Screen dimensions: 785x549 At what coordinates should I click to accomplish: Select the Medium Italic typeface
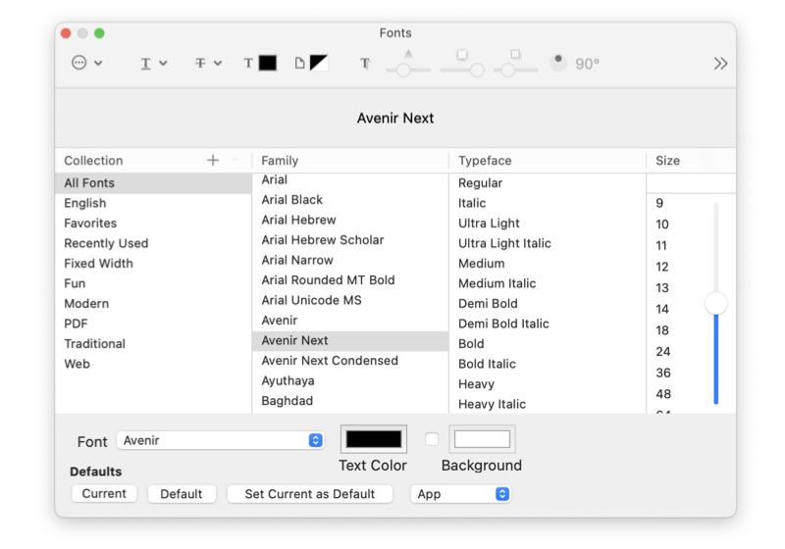[x=548, y=283]
